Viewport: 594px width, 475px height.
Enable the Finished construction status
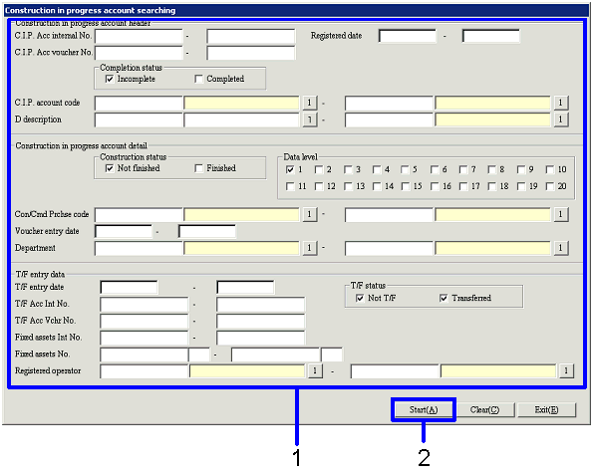click(198, 168)
